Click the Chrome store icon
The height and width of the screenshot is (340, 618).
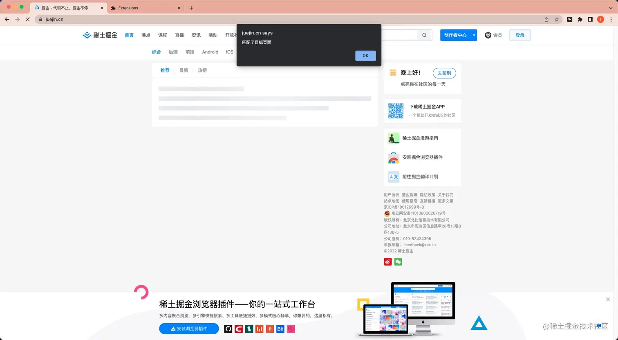(394, 158)
